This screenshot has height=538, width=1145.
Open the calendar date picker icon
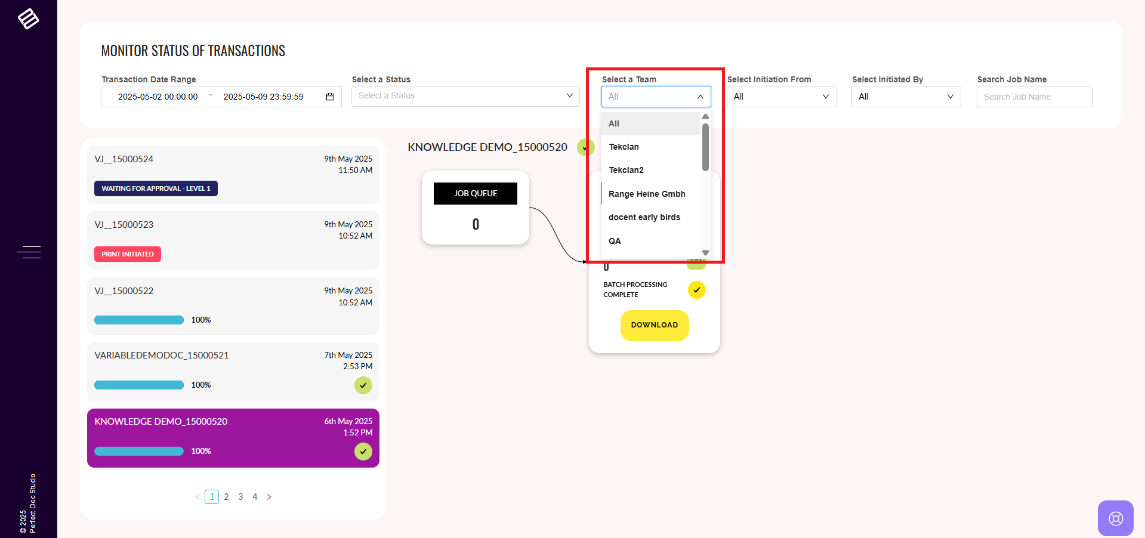pyautogui.click(x=330, y=97)
